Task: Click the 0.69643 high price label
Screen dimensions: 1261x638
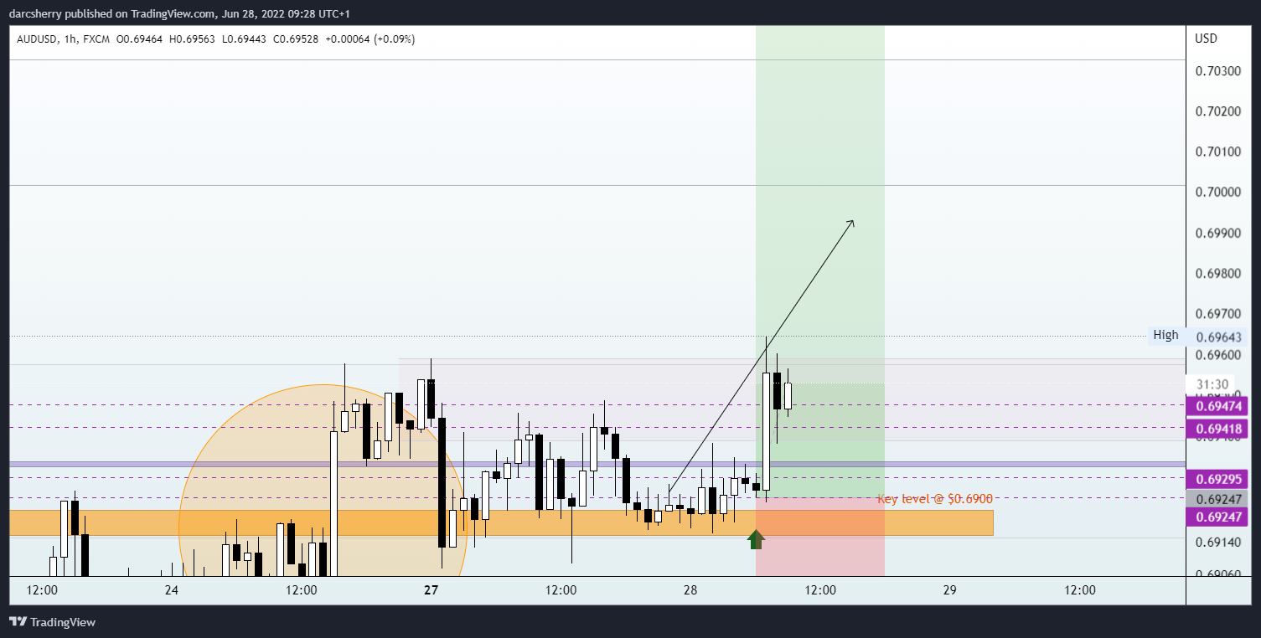Action: coord(1217,337)
